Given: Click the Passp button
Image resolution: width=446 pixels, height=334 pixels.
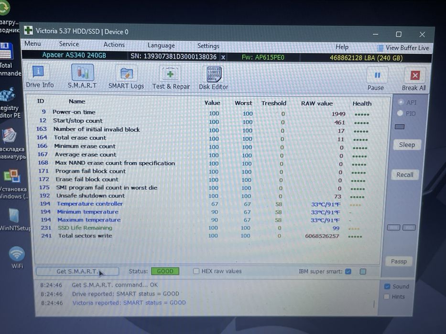Looking at the screenshot, I should click(399, 261).
